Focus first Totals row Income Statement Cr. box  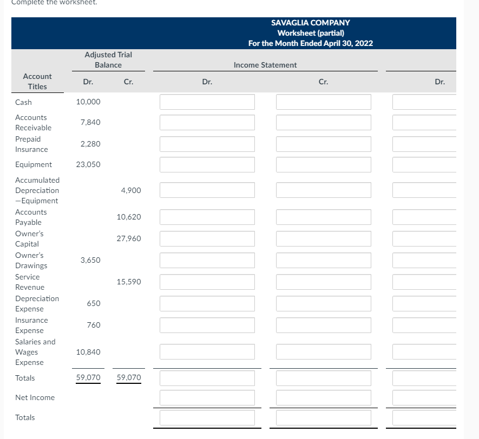(324, 378)
